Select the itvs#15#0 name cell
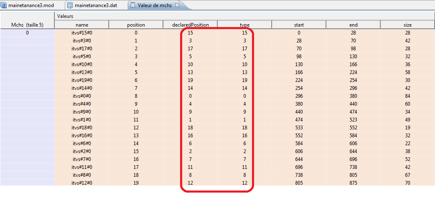 81,33
